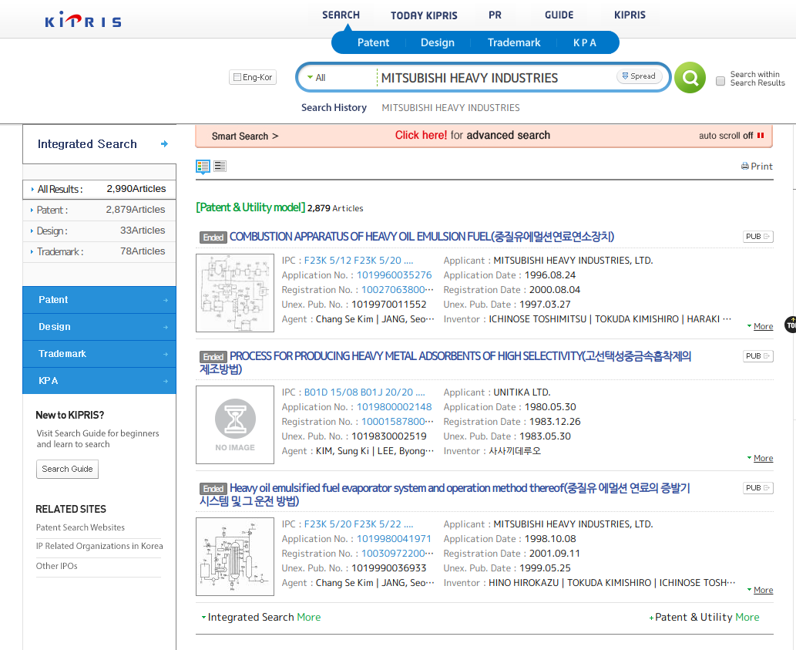Open Heavy oil emulsified fuel evaporator title

tap(445, 494)
